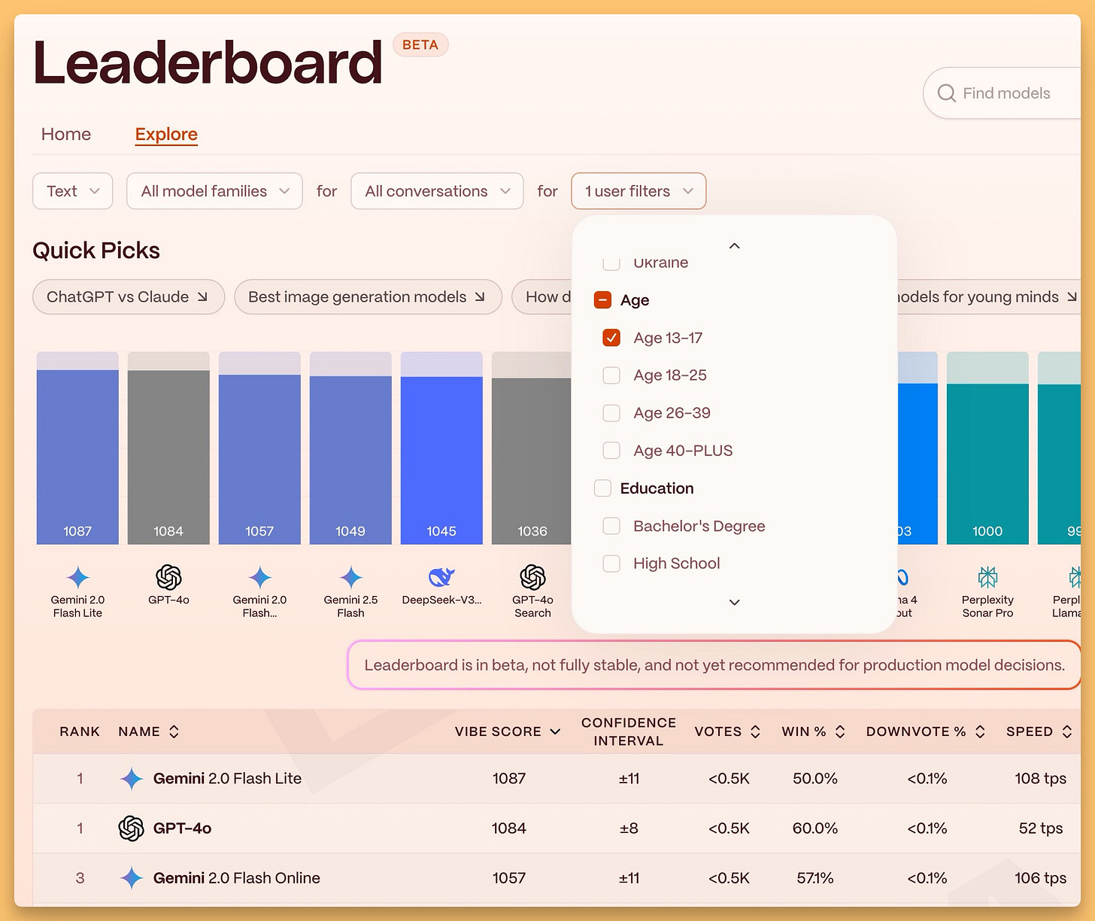
Task: Click the search magnifier icon in Find models
Action: 946,93
